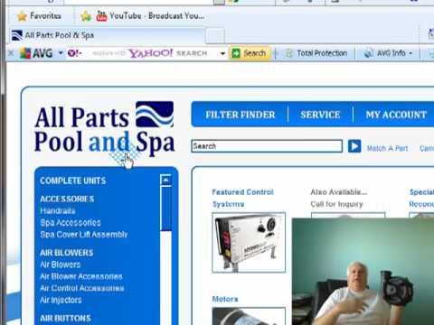This screenshot has height=325, width=434.
Task: Expand the AVG logo dropdown arrow
Action: (61, 53)
